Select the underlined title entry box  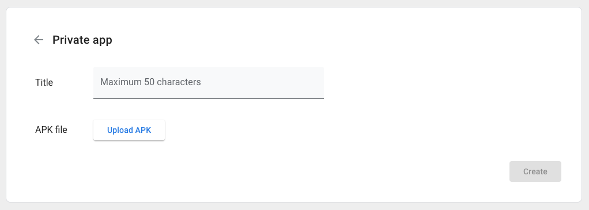209,82
